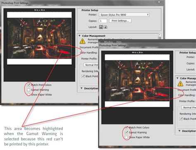
Task: Select landscape layout icon in back window
Action: [105, 27]
